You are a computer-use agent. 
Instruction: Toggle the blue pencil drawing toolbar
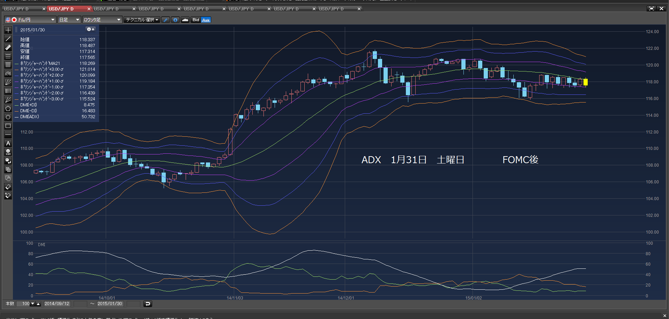[166, 20]
